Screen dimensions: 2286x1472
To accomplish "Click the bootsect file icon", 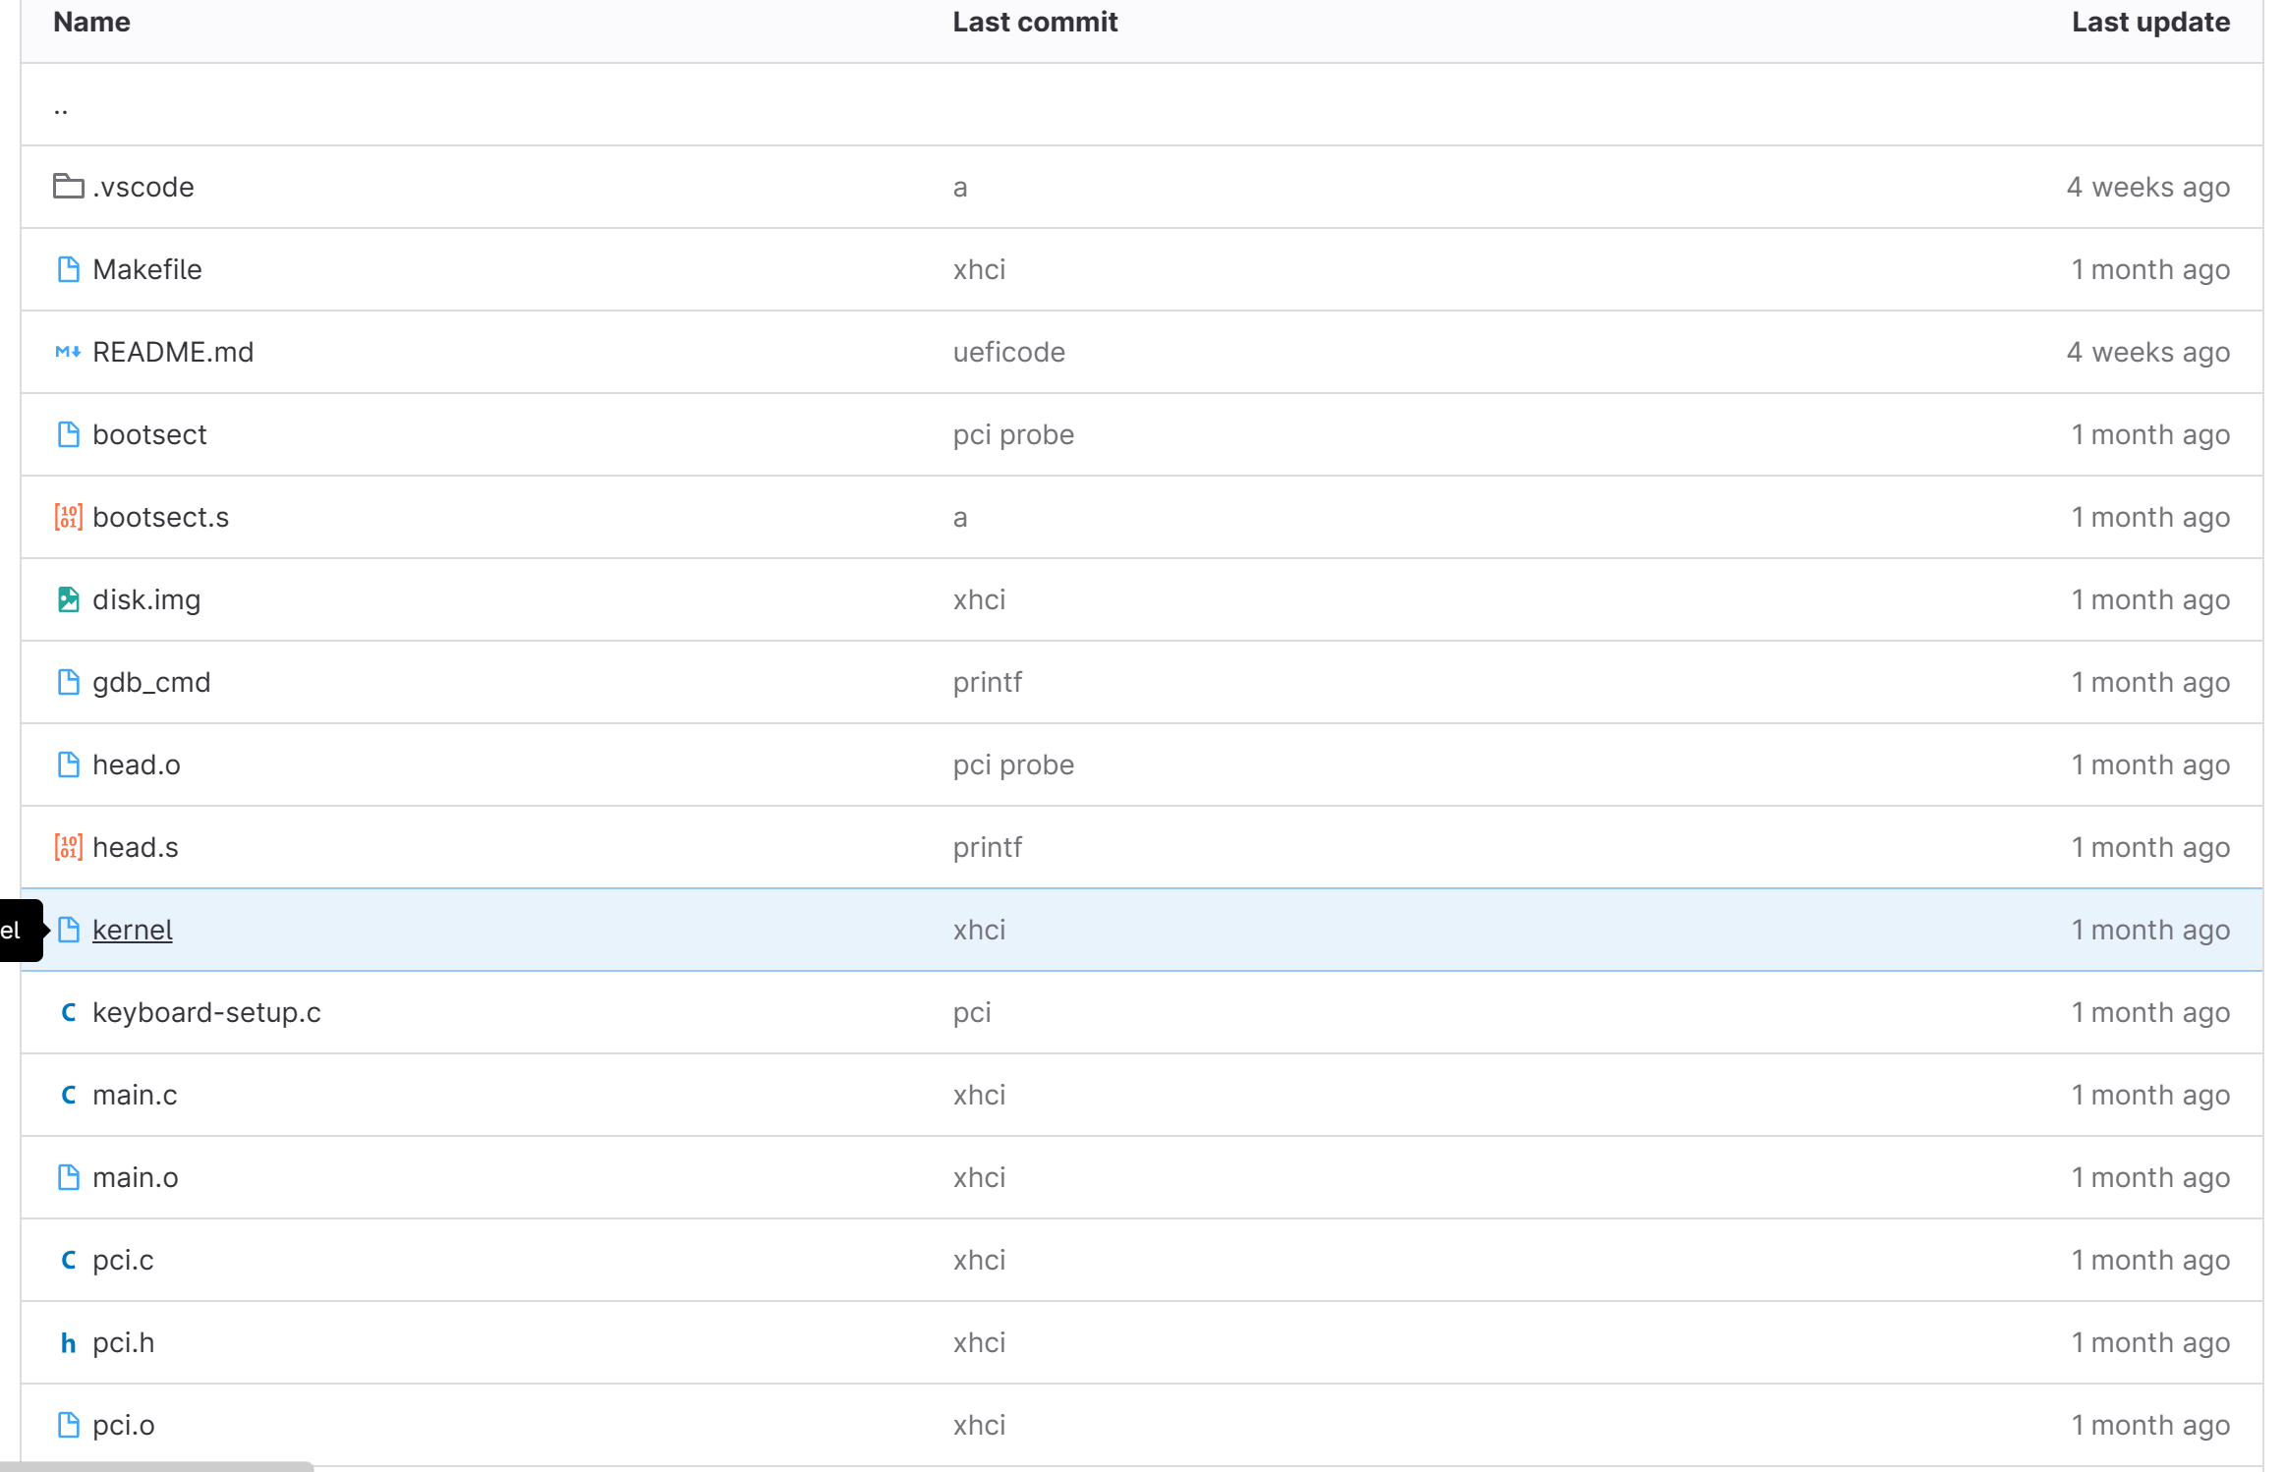I will (68, 433).
